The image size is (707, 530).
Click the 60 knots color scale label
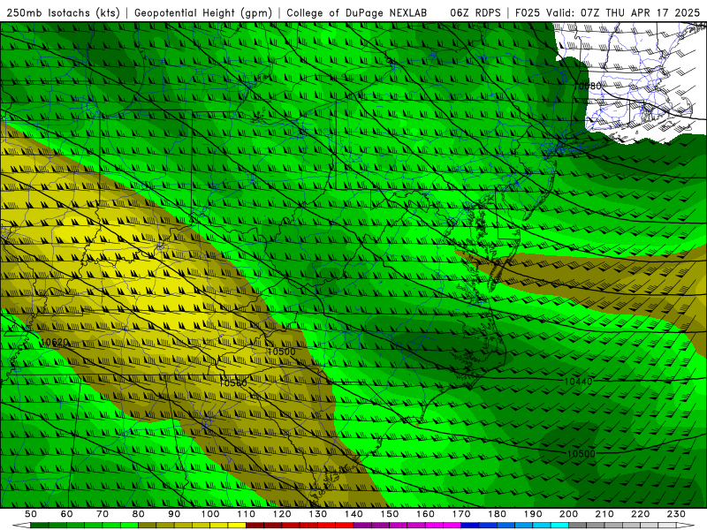67,514
